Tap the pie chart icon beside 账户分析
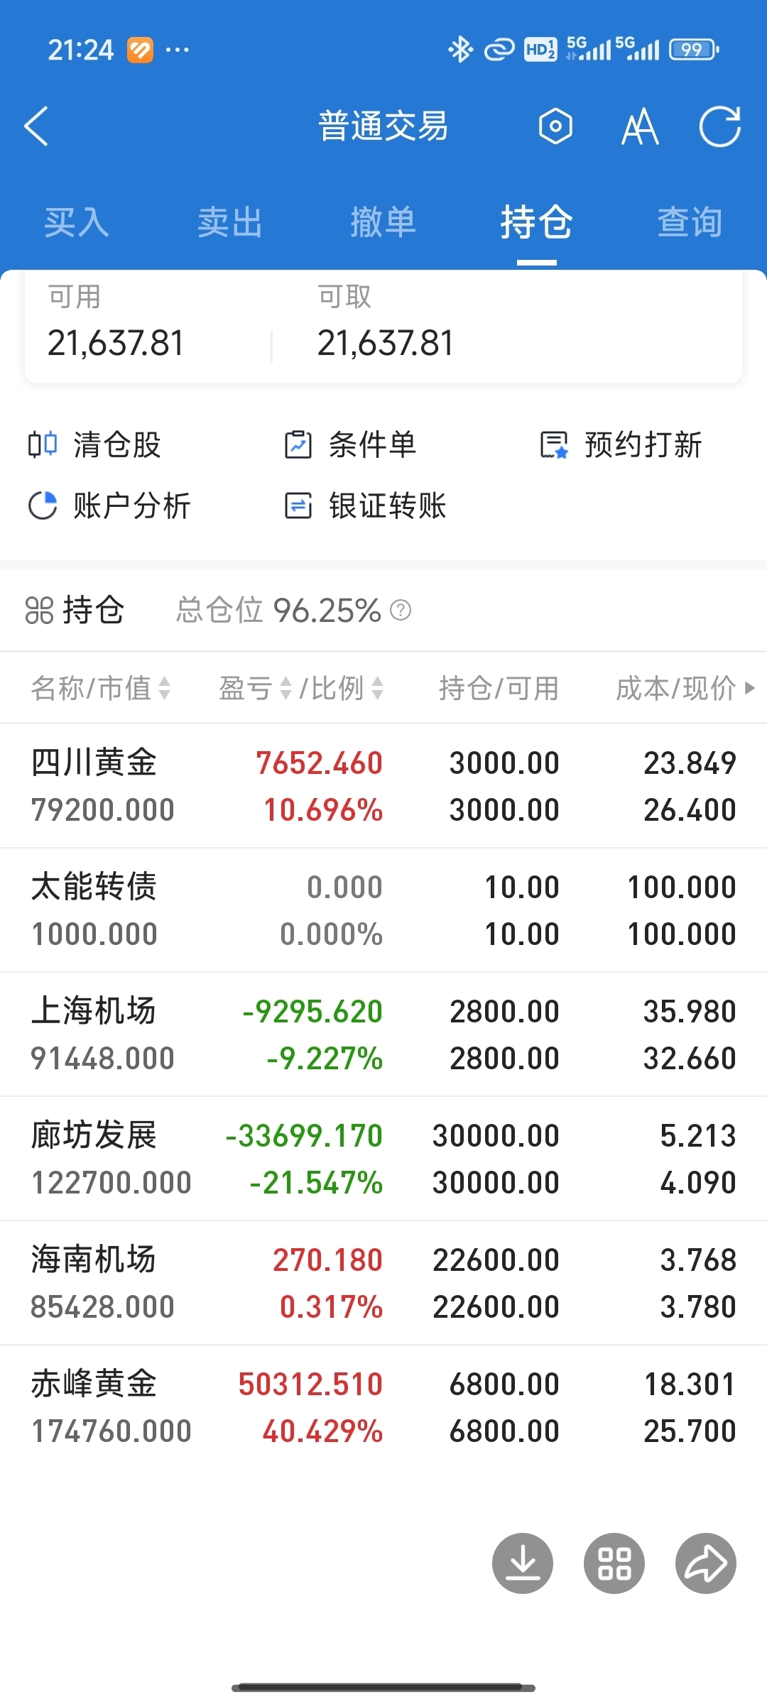 coord(43,506)
